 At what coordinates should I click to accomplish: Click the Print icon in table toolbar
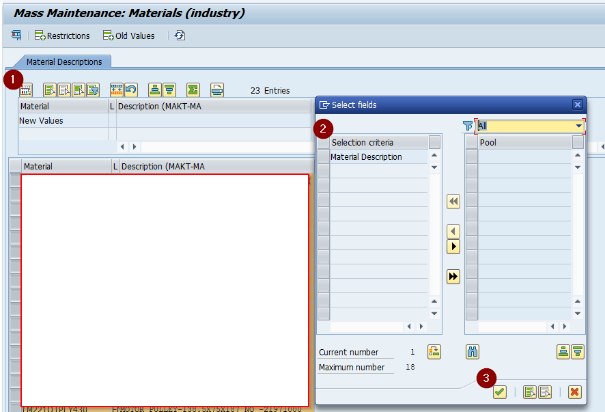tap(217, 90)
